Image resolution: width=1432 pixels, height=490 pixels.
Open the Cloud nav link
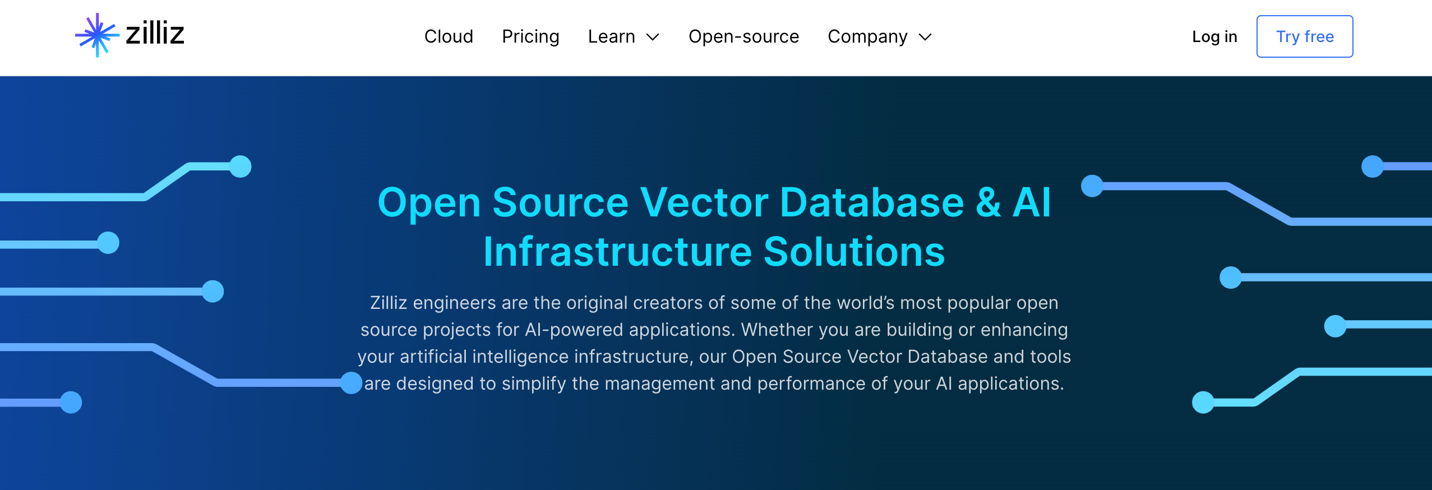point(449,36)
